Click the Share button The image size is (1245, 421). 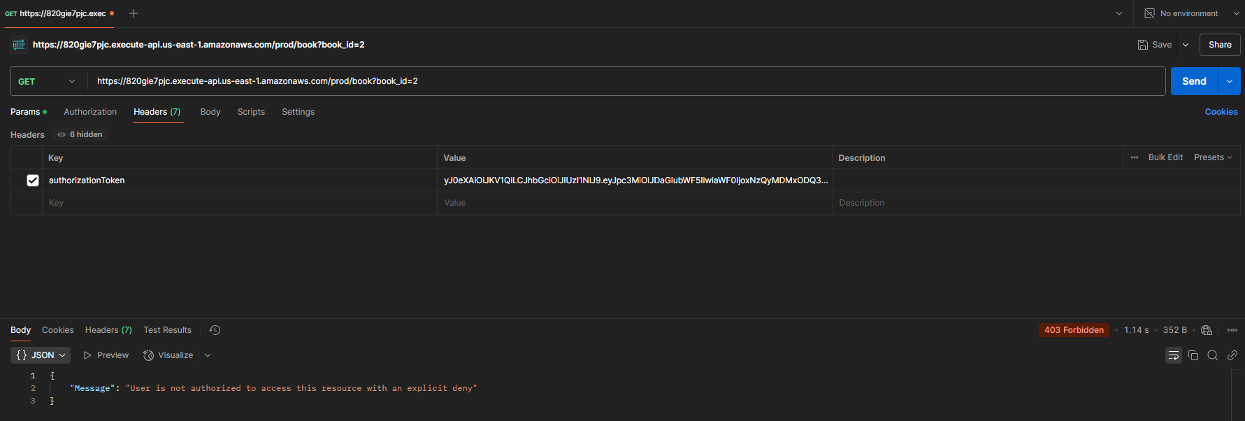(1220, 45)
